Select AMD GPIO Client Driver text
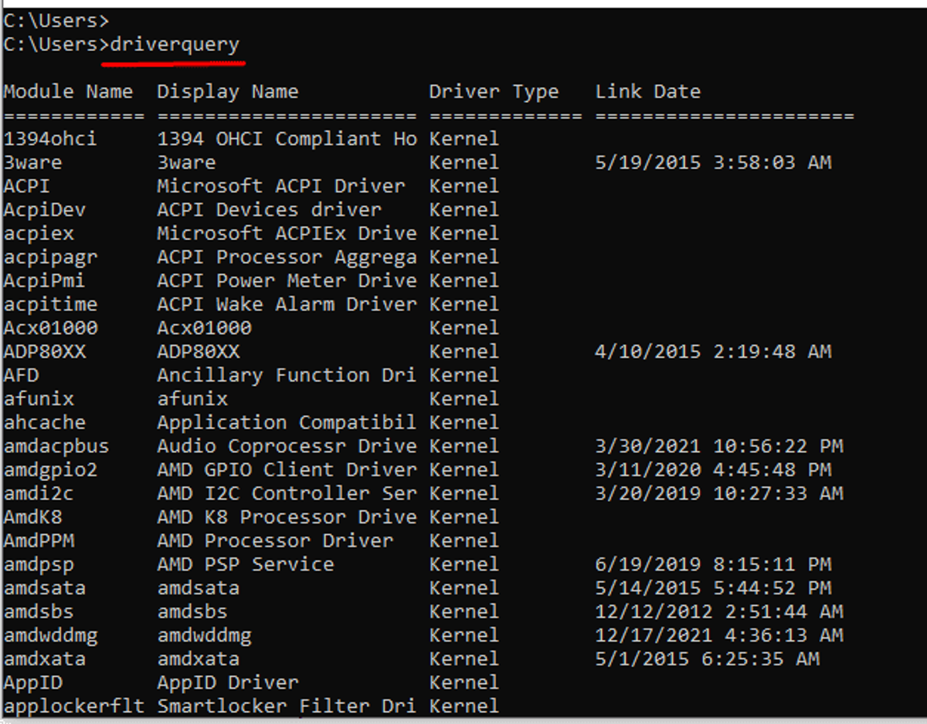Viewport: 927px width, 724px height. pyautogui.click(x=287, y=470)
